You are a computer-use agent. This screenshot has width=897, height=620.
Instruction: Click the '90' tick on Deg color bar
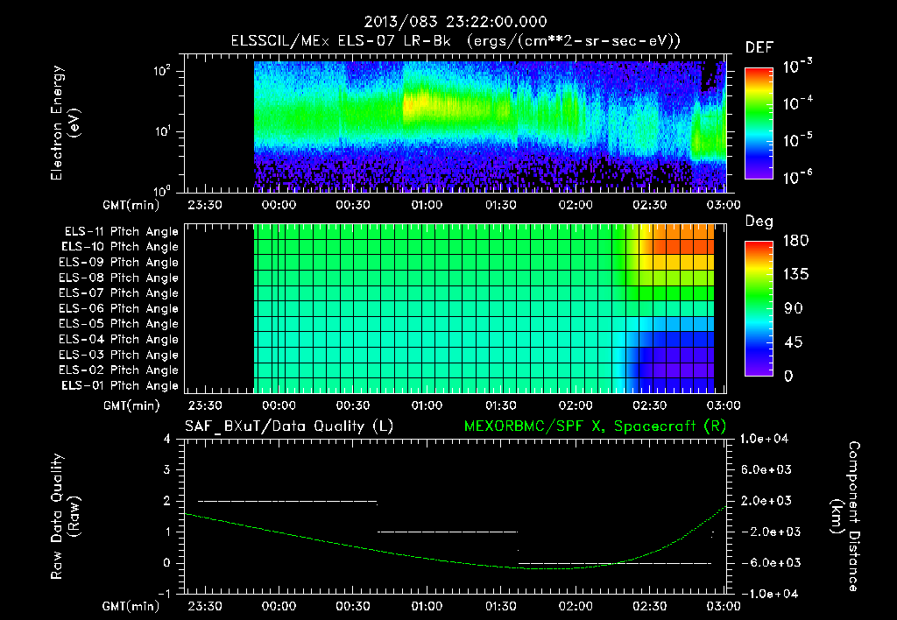click(793, 309)
